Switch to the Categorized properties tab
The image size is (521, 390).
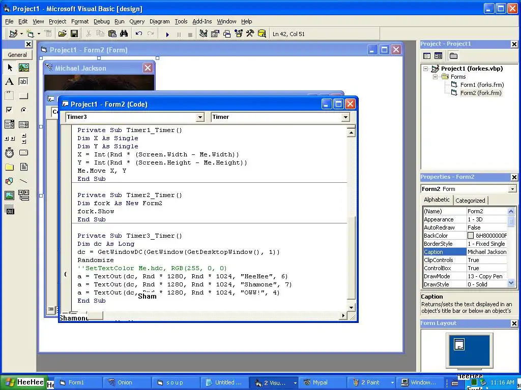tap(470, 200)
